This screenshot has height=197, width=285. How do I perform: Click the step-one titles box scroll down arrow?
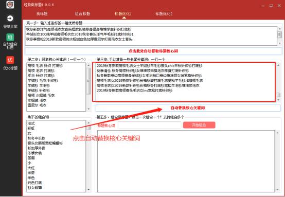pyautogui.click(x=279, y=43)
